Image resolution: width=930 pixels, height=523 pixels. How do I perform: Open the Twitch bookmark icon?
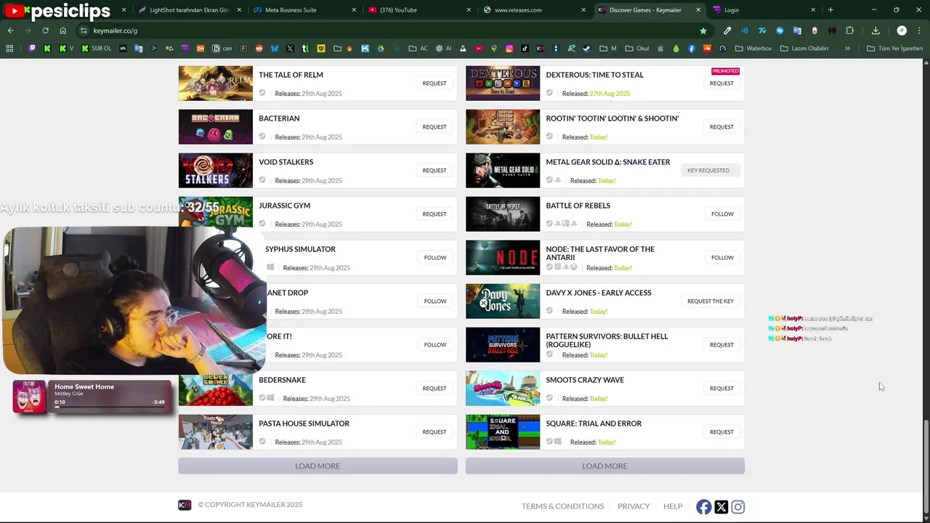(x=32, y=49)
